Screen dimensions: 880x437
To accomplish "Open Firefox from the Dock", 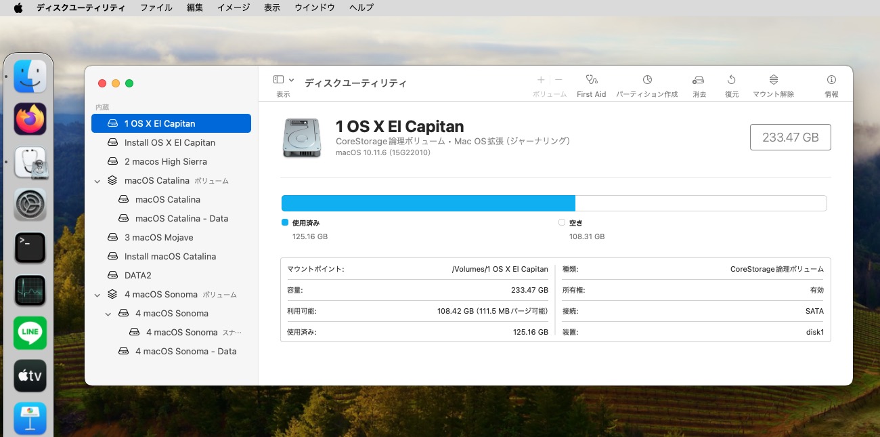I will [x=30, y=120].
